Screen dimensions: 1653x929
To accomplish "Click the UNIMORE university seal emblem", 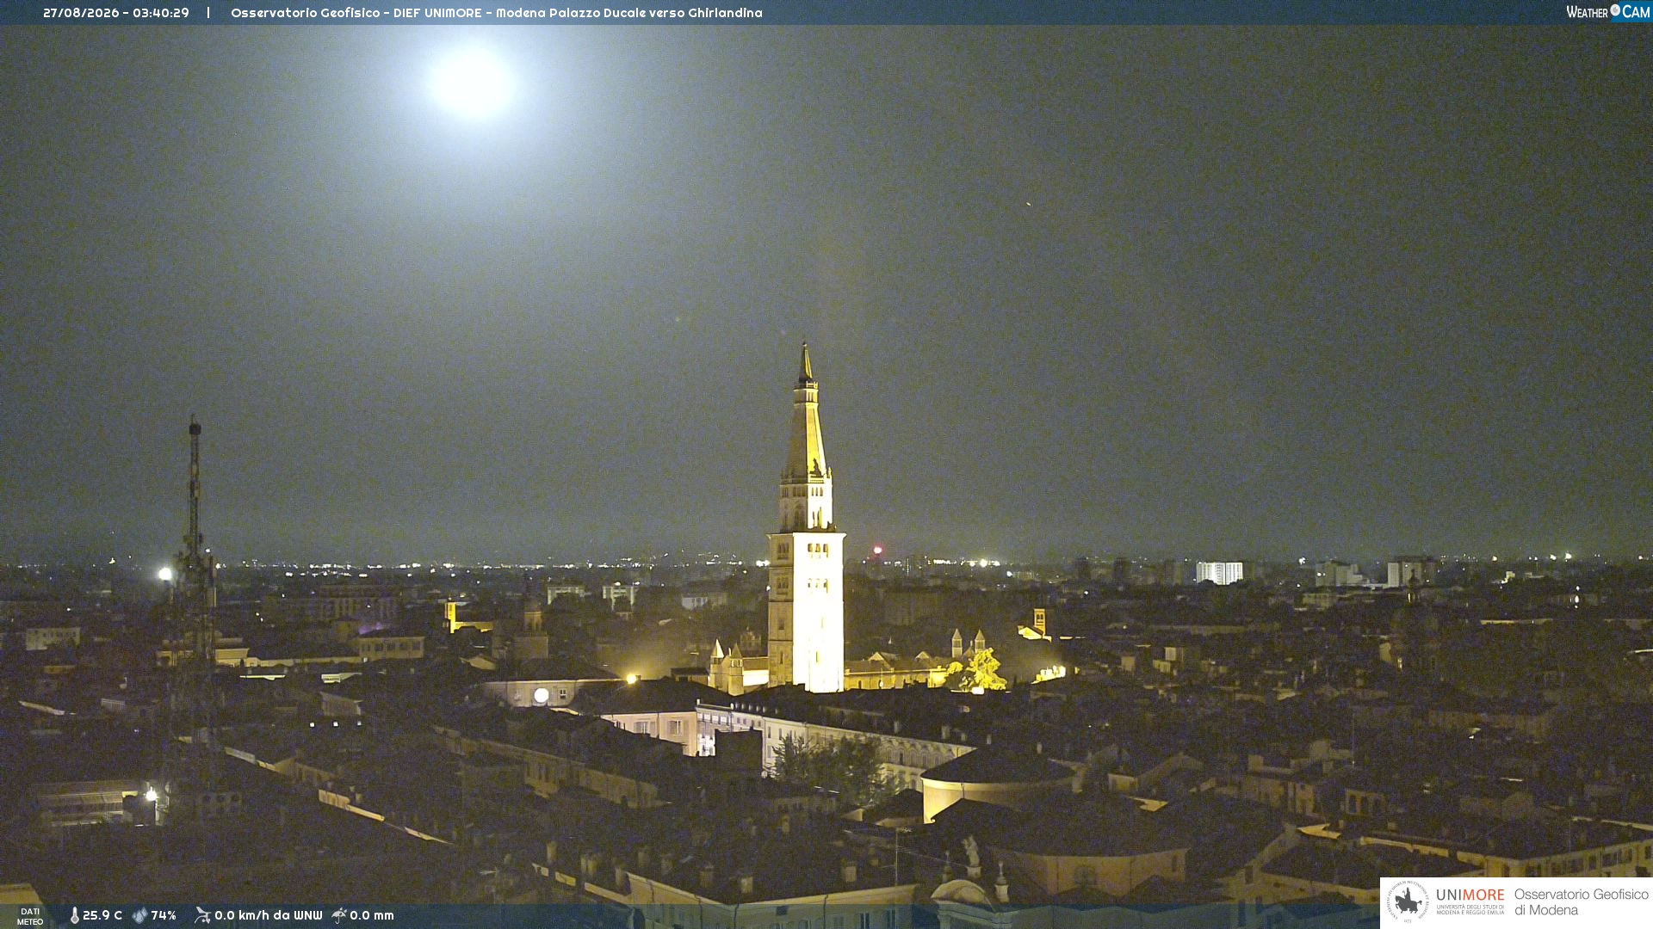I will click(1408, 901).
